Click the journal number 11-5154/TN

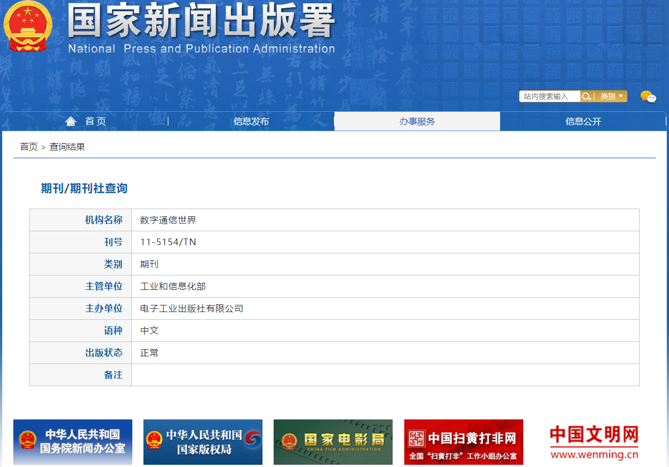click(x=168, y=242)
